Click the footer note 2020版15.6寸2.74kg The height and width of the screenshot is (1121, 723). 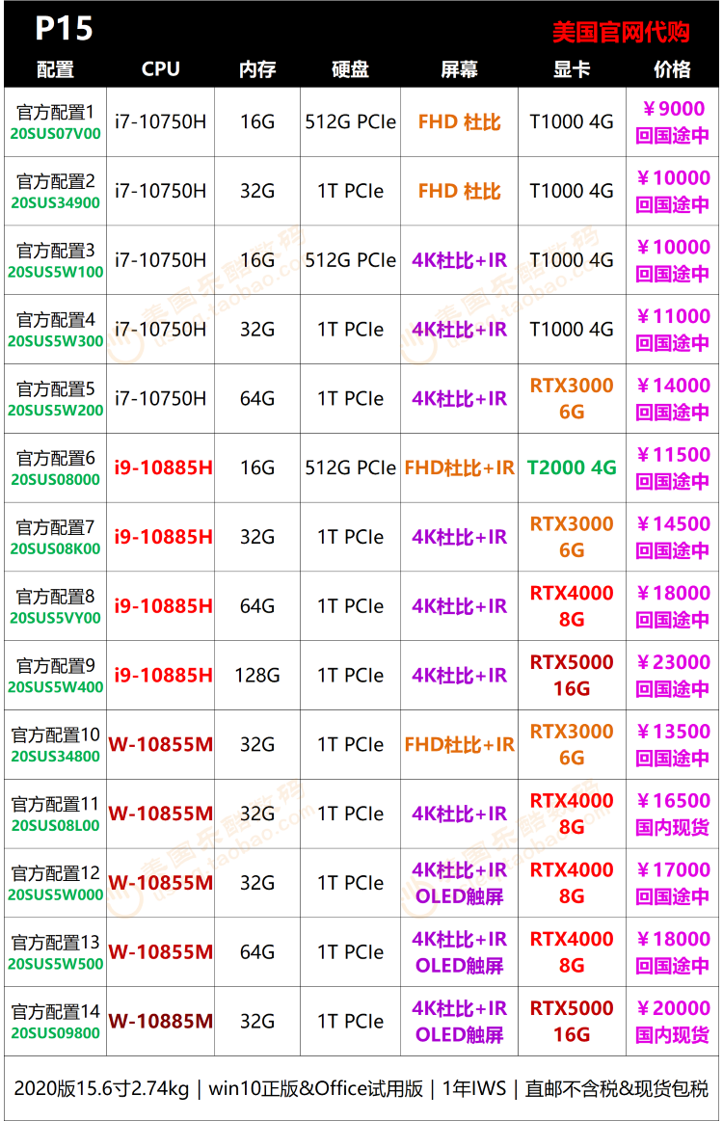tap(101, 1089)
